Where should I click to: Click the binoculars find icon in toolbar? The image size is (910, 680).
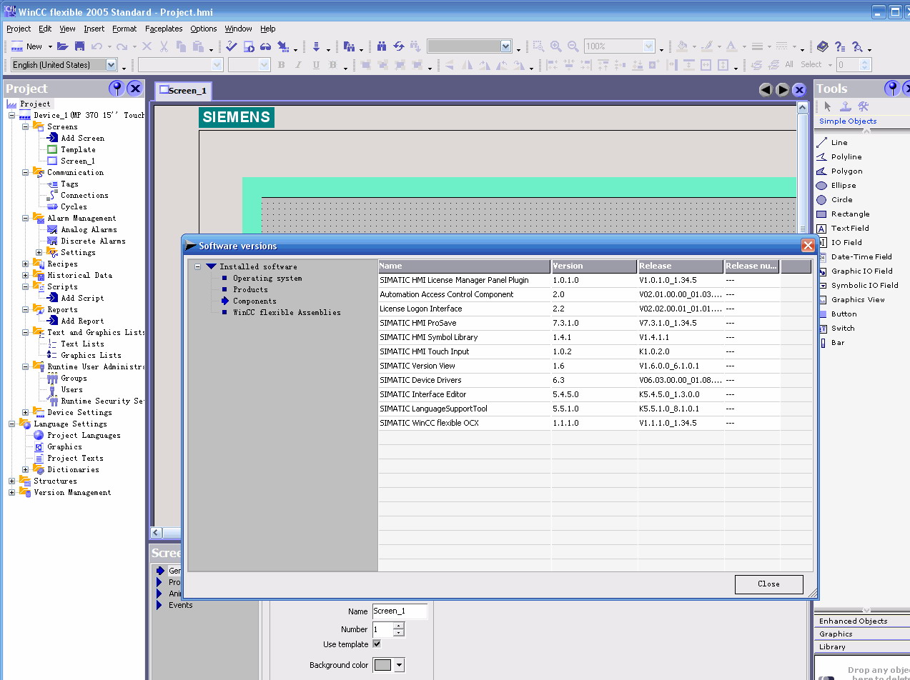pyautogui.click(x=382, y=46)
